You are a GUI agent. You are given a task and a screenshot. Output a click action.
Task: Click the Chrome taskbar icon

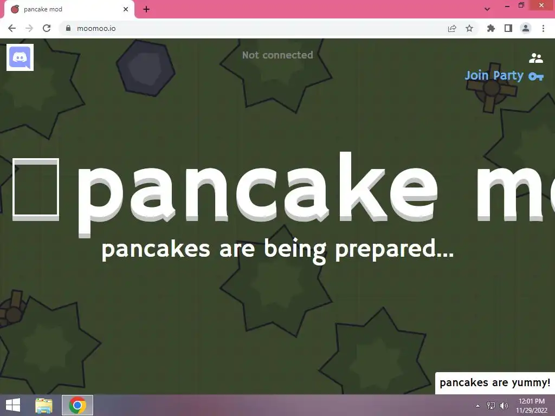[x=78, y=405]
